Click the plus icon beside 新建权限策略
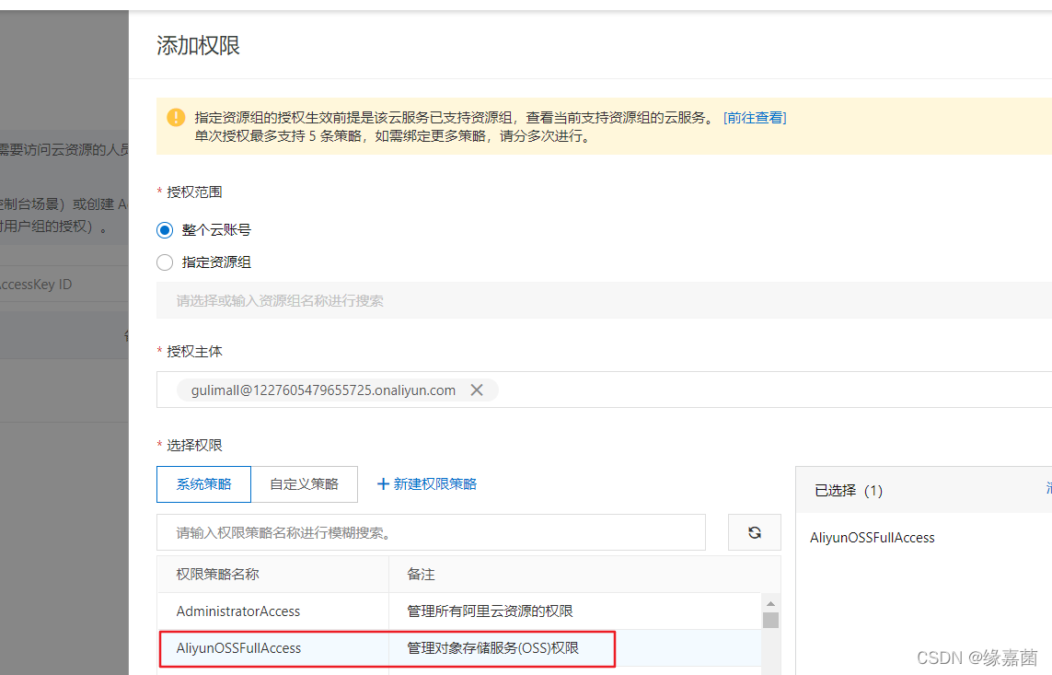 coord(383,484)
